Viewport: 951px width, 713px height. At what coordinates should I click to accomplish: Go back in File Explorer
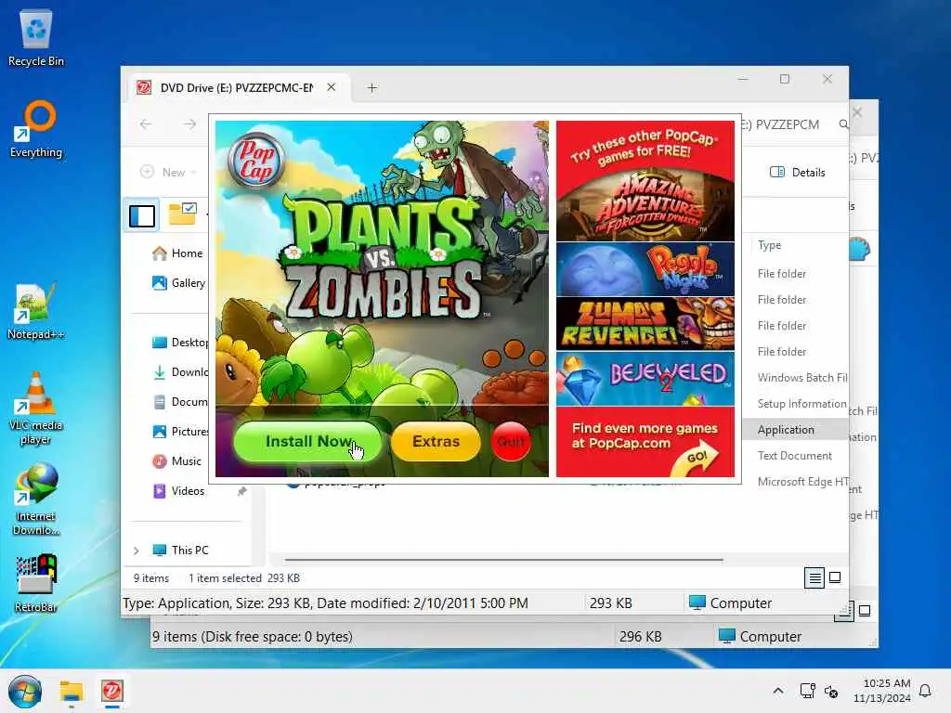pos(146,124)
